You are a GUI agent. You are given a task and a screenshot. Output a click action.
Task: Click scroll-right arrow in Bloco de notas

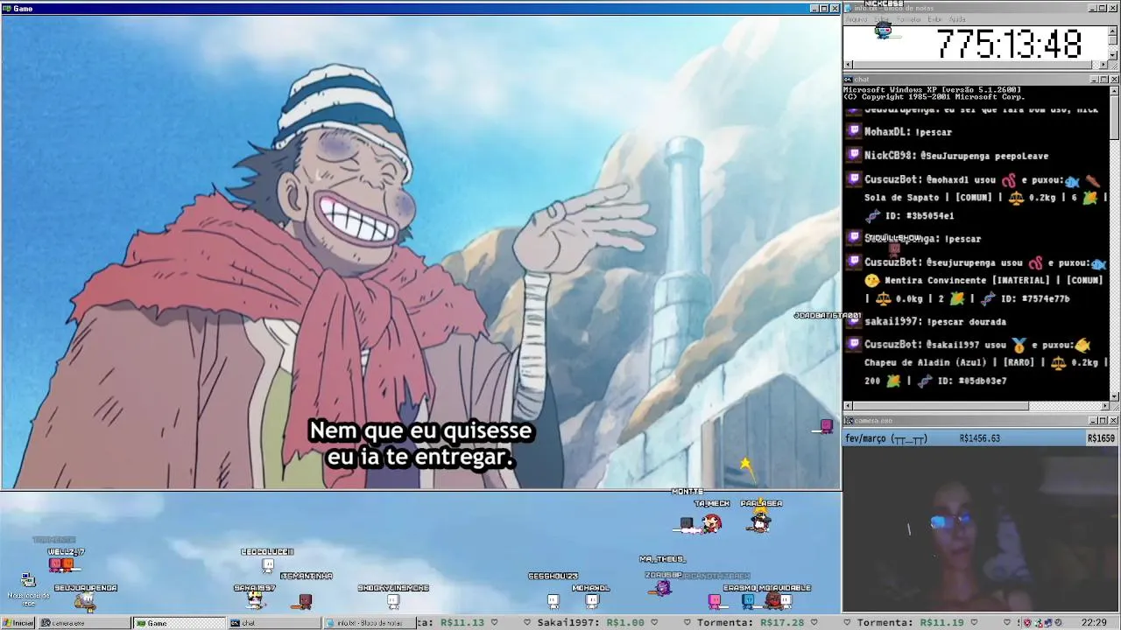[1103, 65]
